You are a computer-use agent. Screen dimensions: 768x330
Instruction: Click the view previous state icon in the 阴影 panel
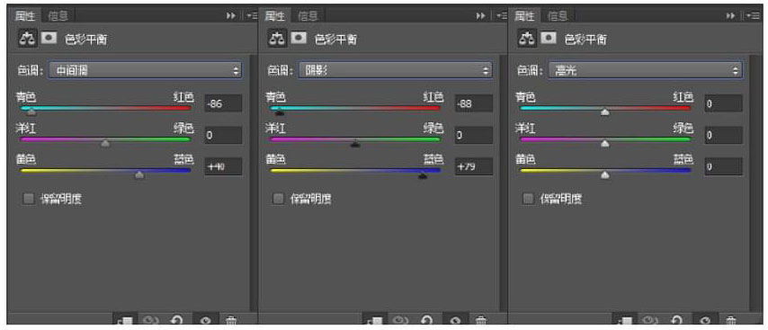point(401,321)
